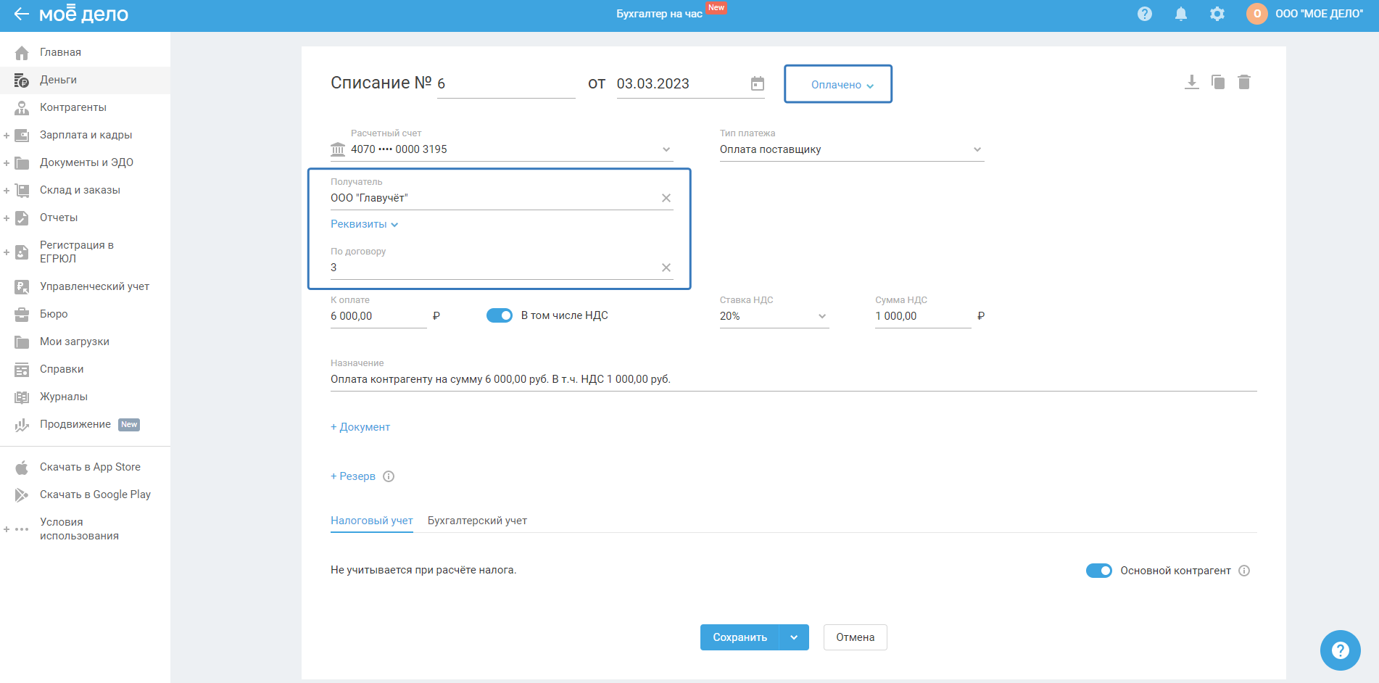This screenshot has height=683, width=1379.
Task: Open the help question mark in header
Action: 1145,14
